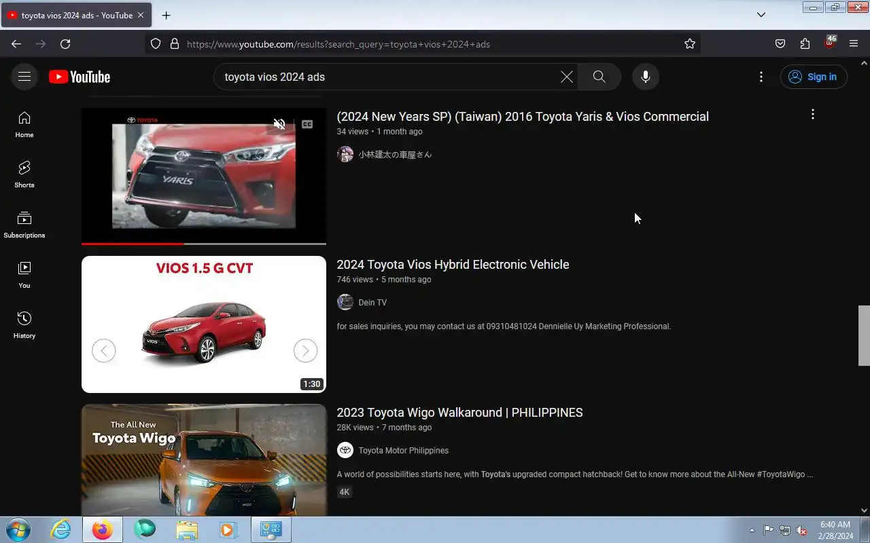Screen dimensions: 870x543
Task: Launch Internet Explorer from taskbar
Action: coord(60,529)
